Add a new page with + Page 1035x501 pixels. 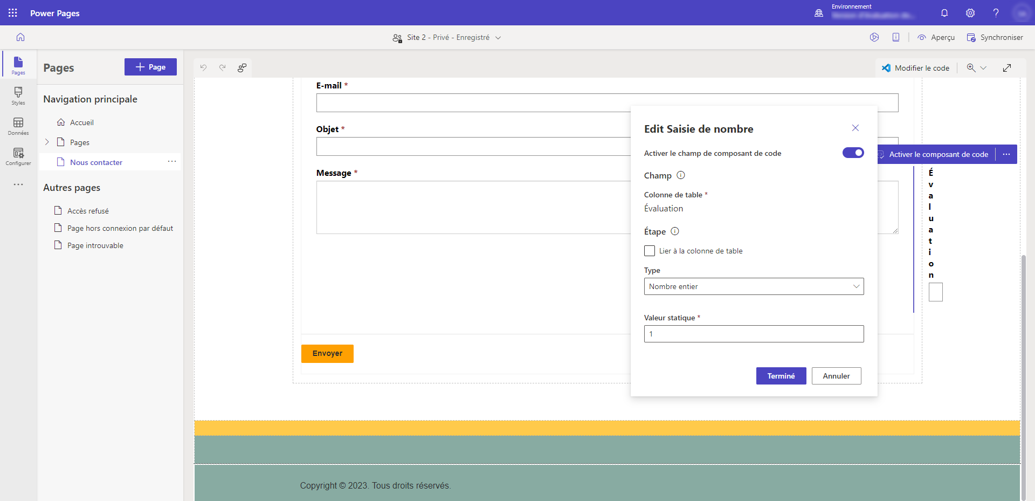click(x=150, y=67)
